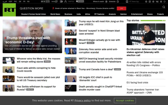Click the Where to watch play icon
168x105 pixels.
click(x=106, y=2)
